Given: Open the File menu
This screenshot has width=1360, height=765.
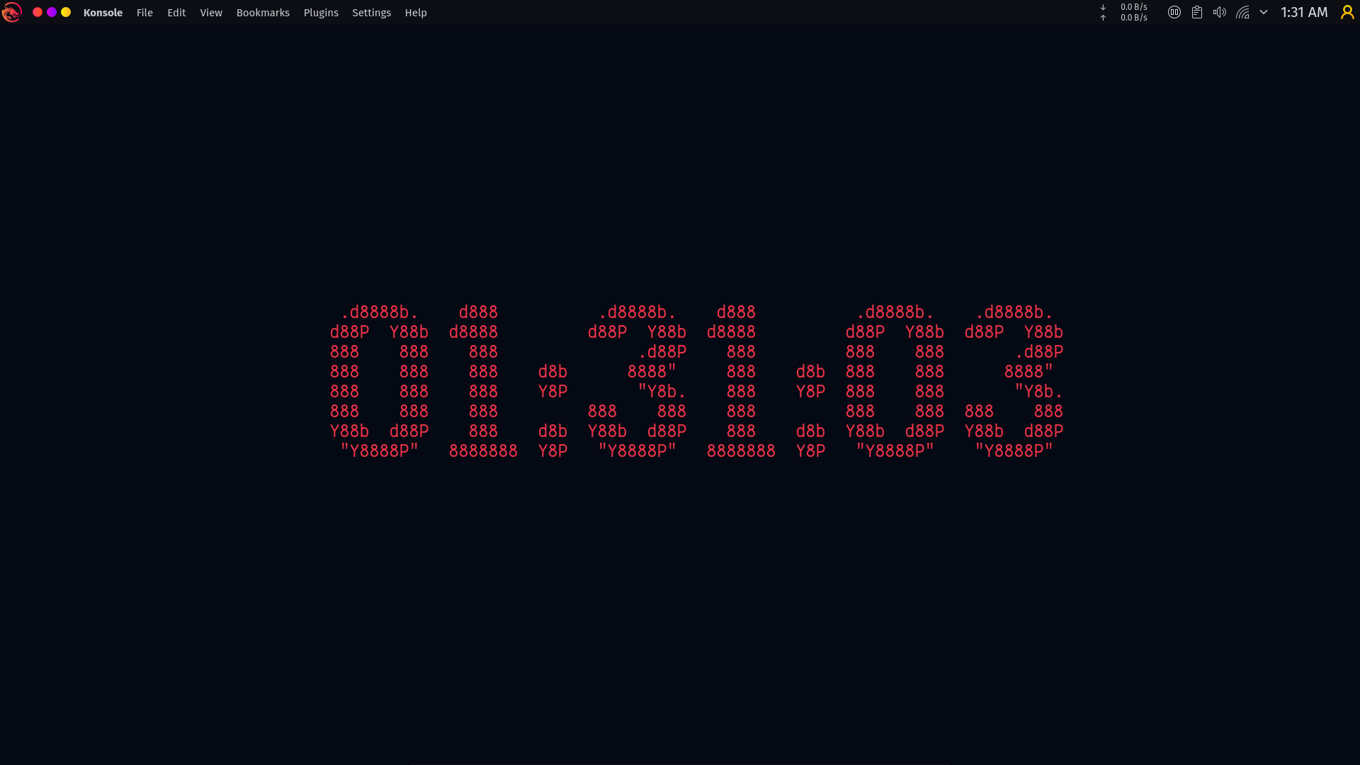Looking at the screenshot, I should click(144, 13).
